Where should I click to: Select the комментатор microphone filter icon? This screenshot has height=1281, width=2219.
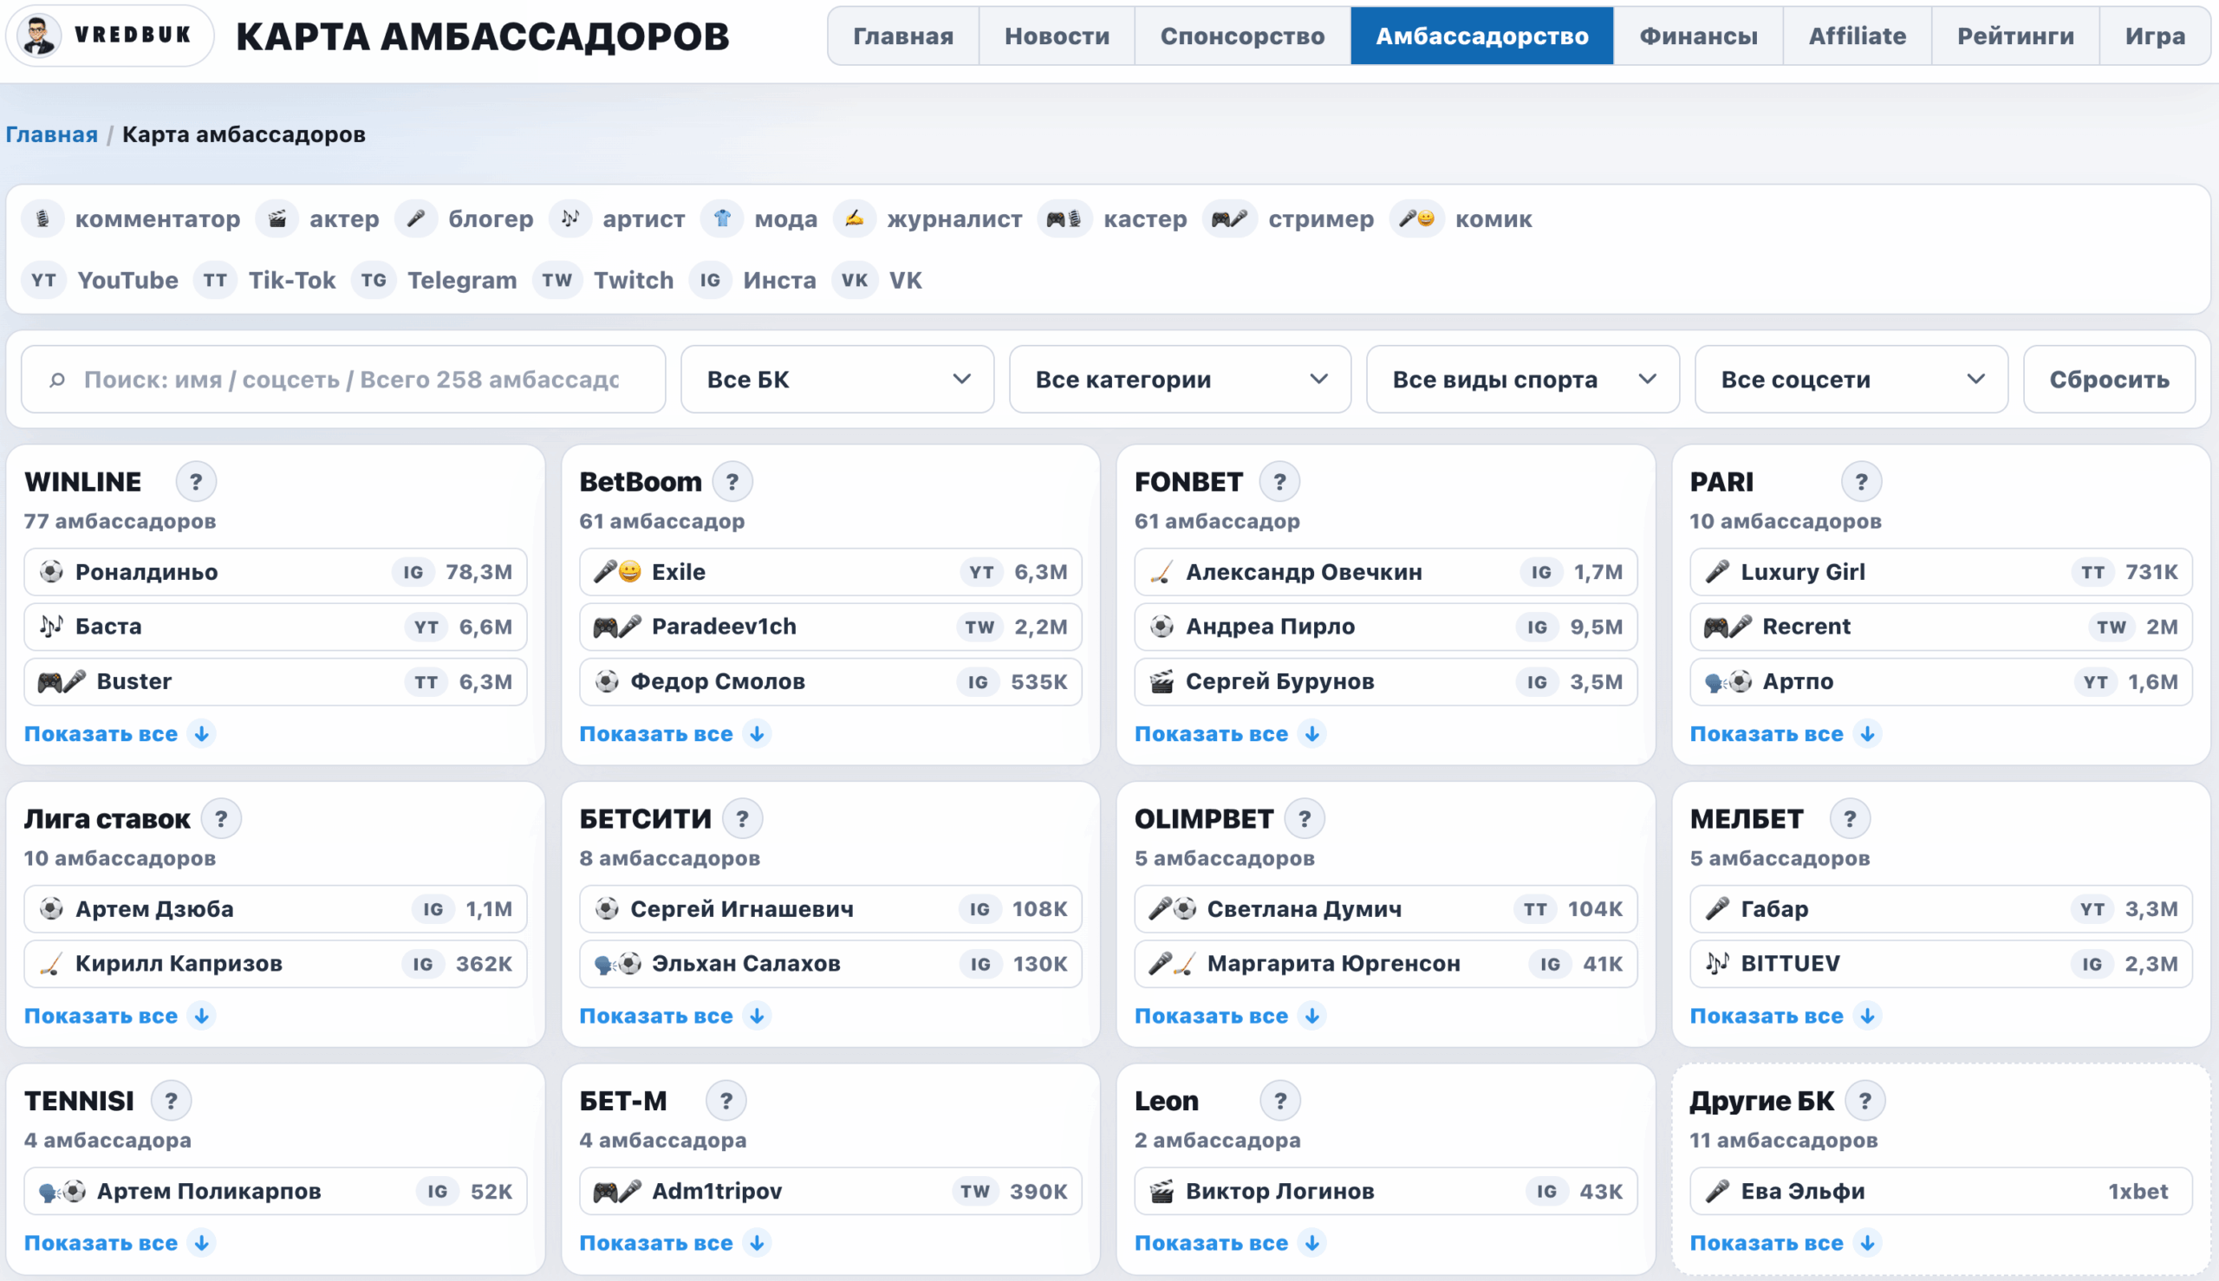click(42, 219)
